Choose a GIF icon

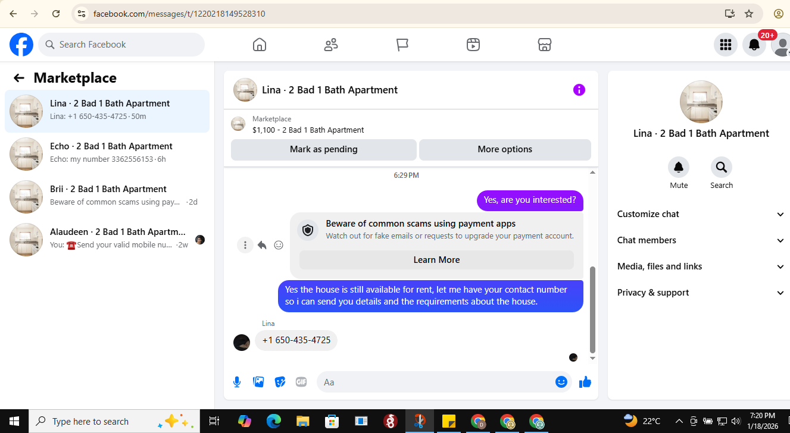tap(301, 382)
